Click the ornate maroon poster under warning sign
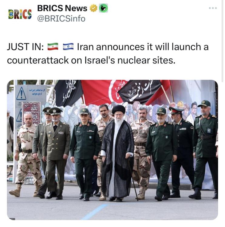The width and height of the screenshot is (225, 227). [31, 112]
